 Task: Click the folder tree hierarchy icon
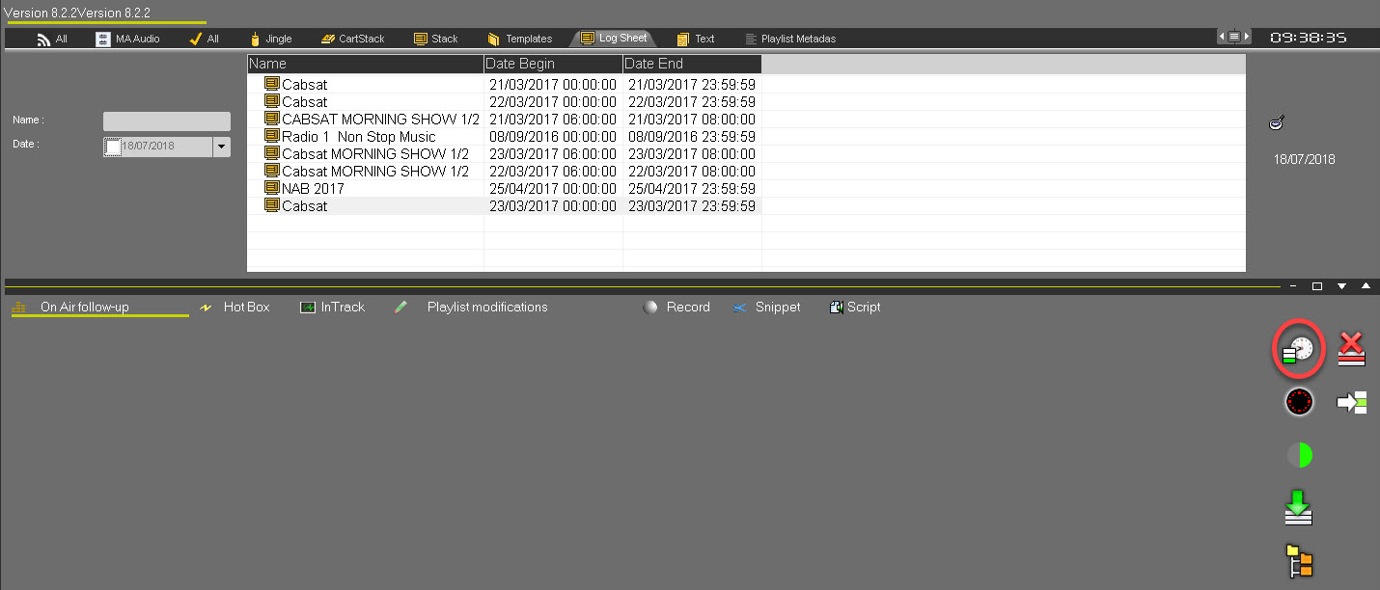click(1299, 561)
